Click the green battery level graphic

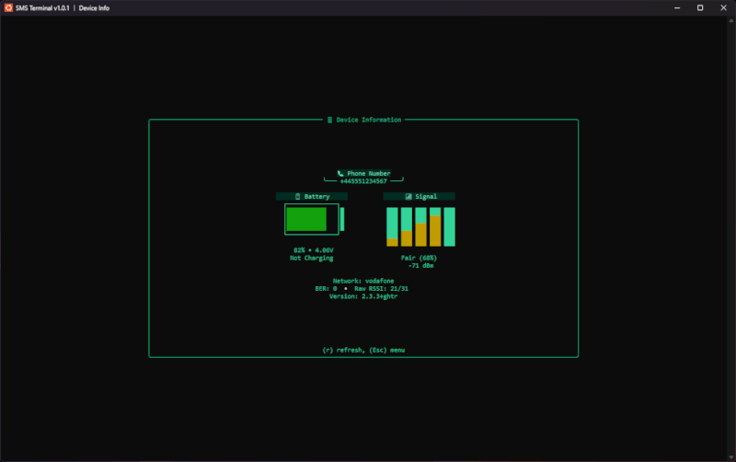315,219
